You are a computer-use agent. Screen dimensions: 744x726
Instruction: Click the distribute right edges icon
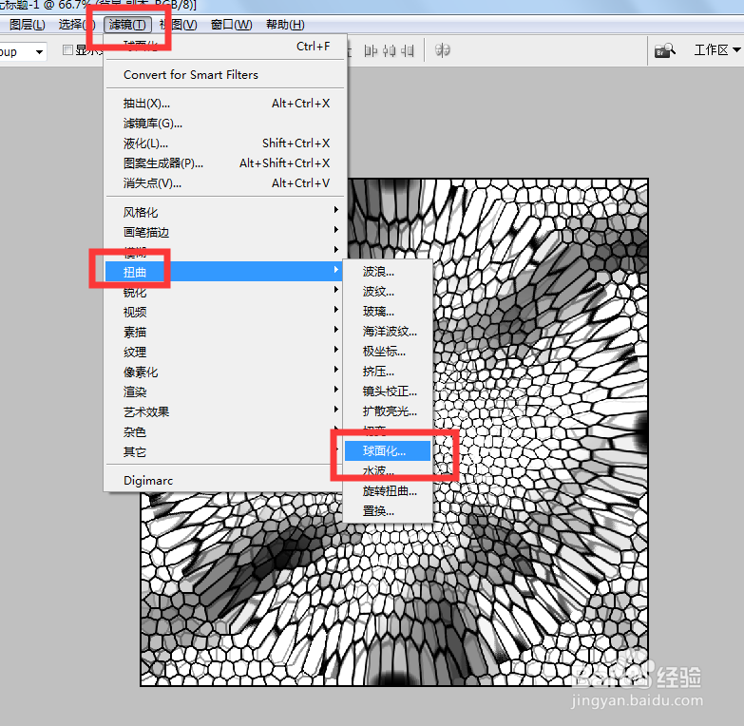(x=407, y=50)
